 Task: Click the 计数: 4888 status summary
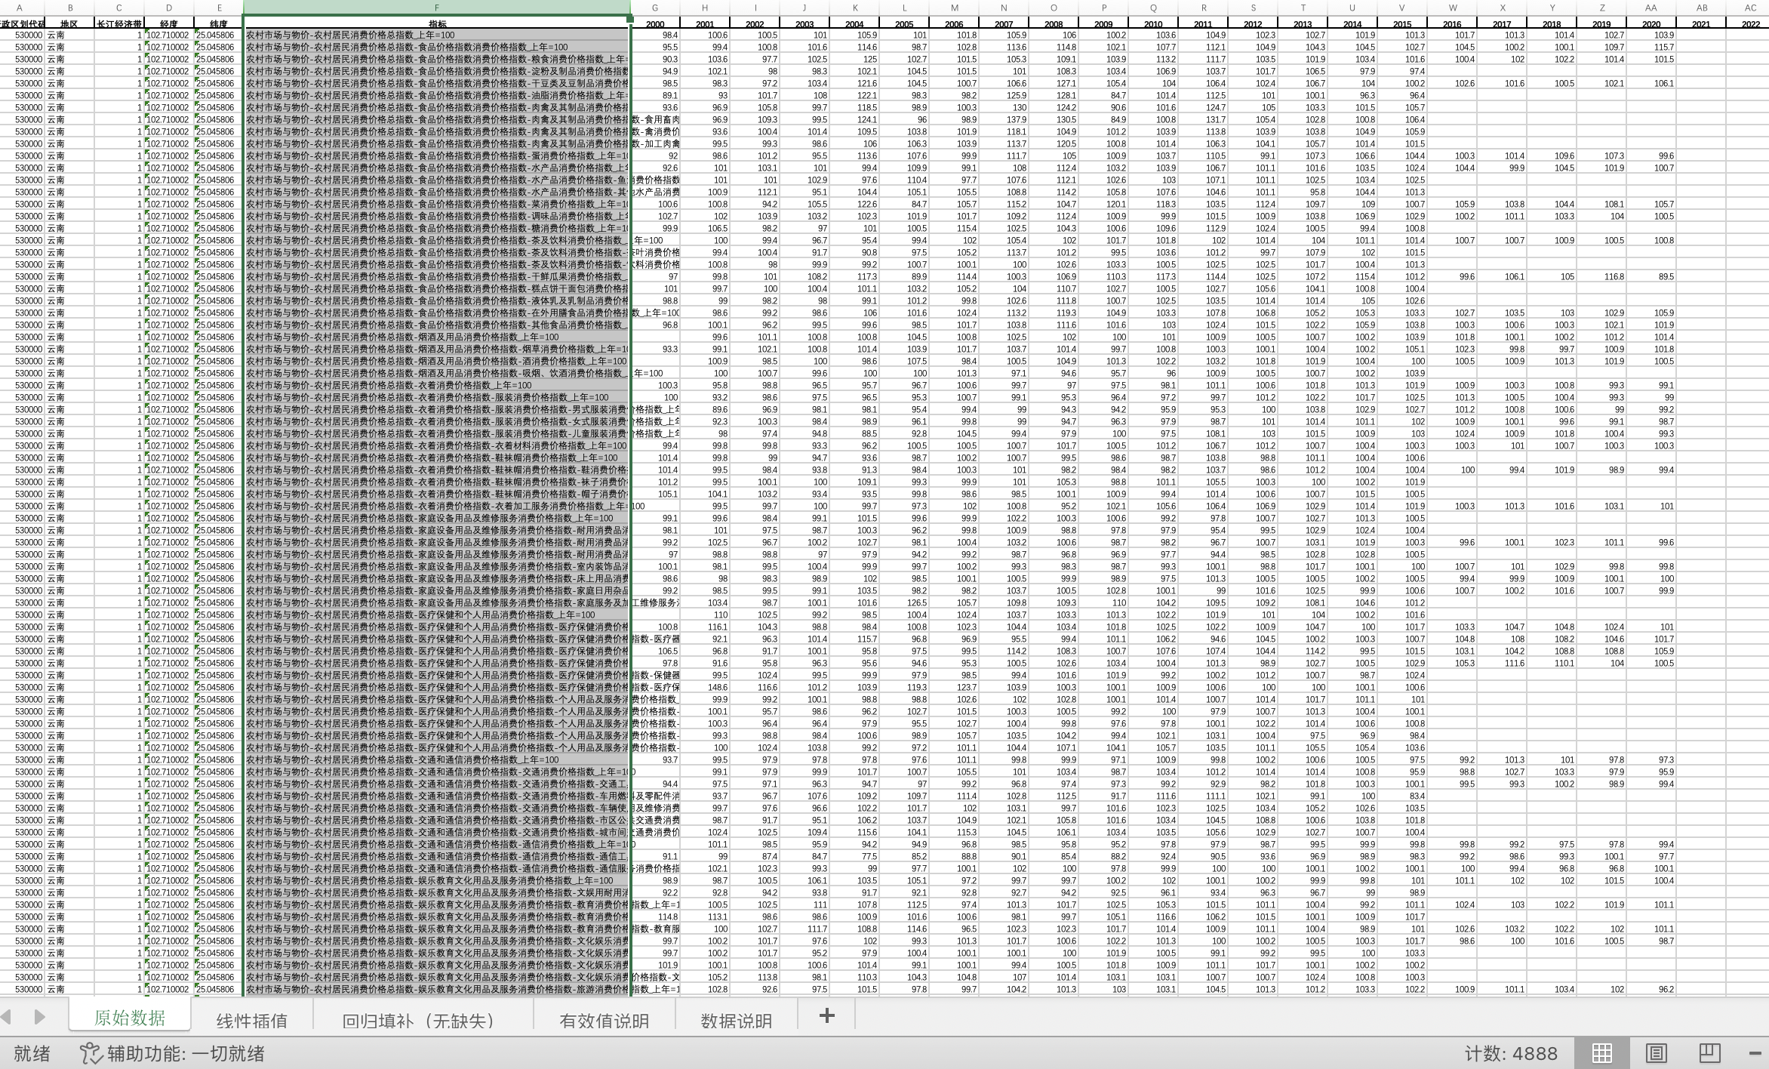[x=1511, y=1053]
